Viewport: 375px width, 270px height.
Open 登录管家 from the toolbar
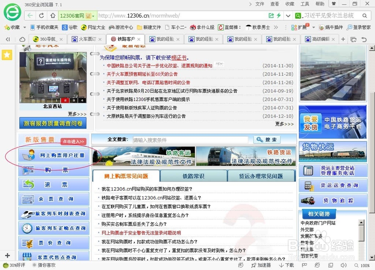354,27
